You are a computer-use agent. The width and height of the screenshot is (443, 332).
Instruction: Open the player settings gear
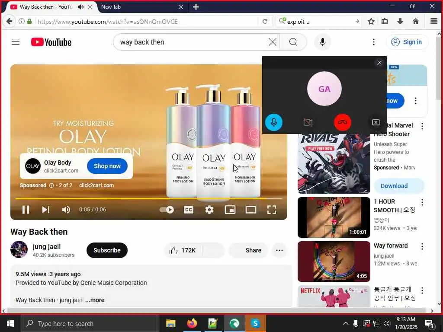click(209, 210)
